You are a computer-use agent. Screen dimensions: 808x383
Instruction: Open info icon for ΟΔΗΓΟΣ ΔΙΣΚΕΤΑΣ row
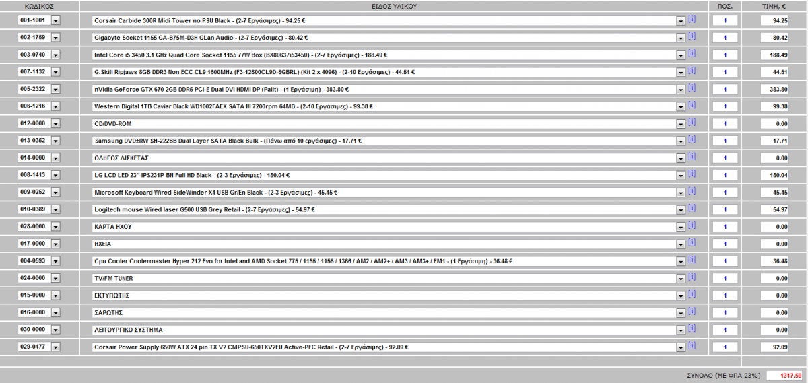click(x=692, y=157)
